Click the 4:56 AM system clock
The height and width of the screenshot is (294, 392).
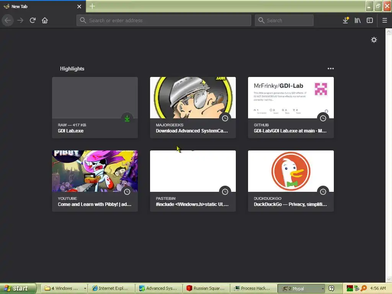pyautogui.click(x=378, y=288)
